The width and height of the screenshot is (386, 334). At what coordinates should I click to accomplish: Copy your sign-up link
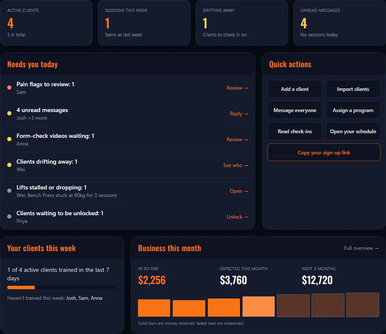coord(324,153)
